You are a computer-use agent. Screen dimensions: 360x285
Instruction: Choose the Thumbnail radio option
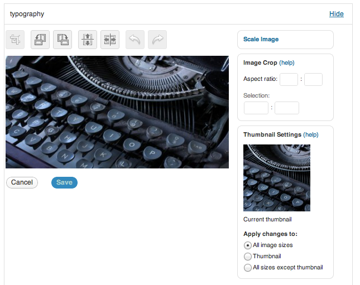247,257
